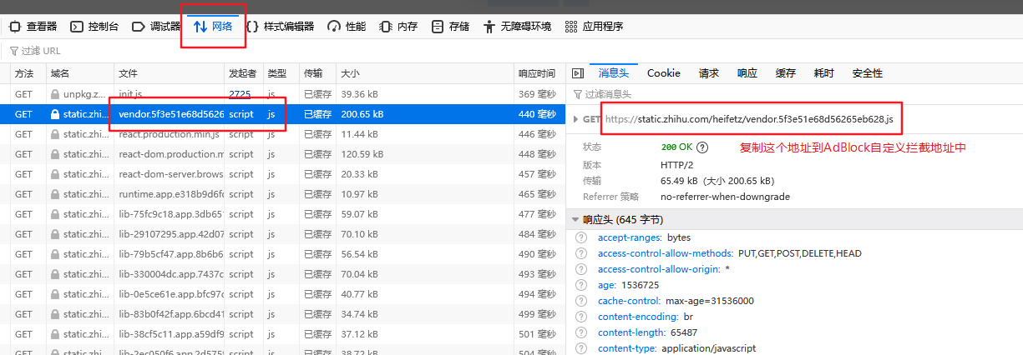Open the 样式编辑器 style editor
The image size is (1023, 355).
(280, 27)
